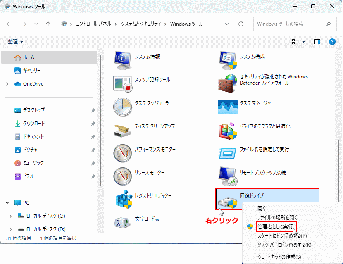This screenshot has width=343, height=264.
Task: Open the タスク マネージャー icon
Action: point(227,107)
